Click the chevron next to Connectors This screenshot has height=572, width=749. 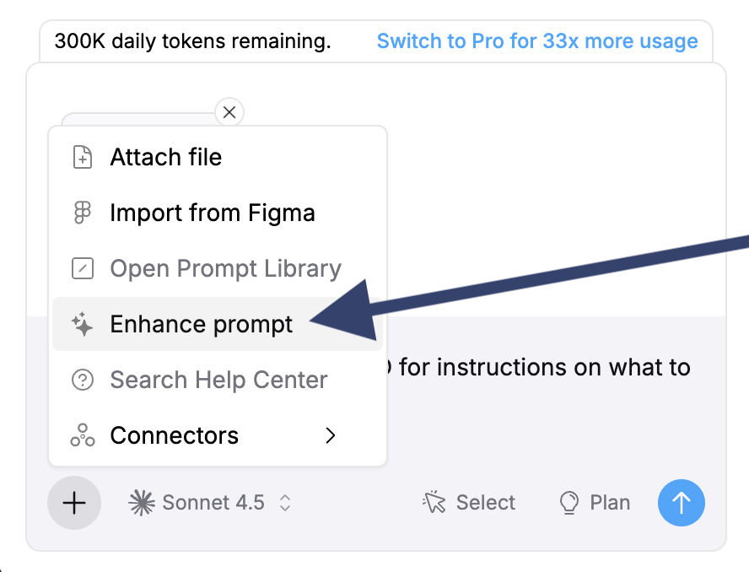[330, 435]
